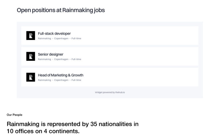Screen dimensions: 220x137
Task: Click the Widget powered by text
Action: point(105,92)
